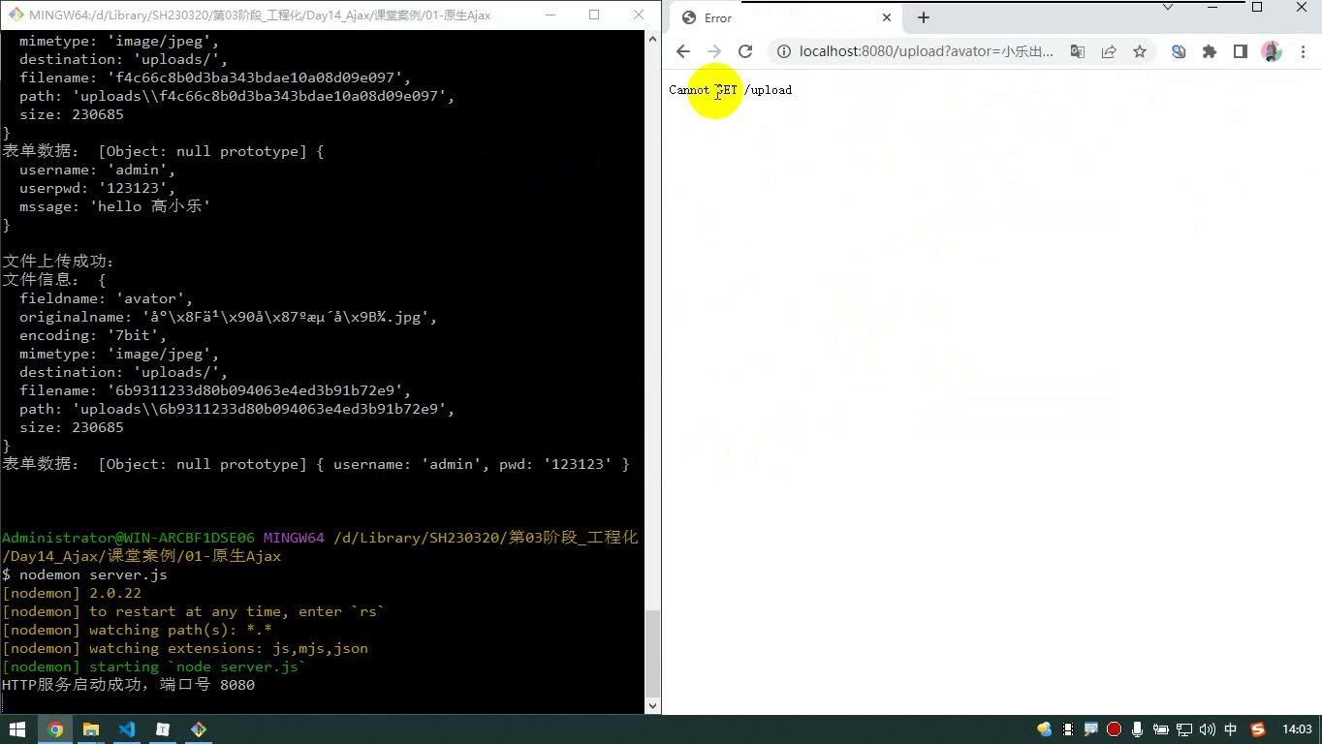
Task: Click the translate page icon in address bar
Action: pyautogui.click(x=1077, y=51)
